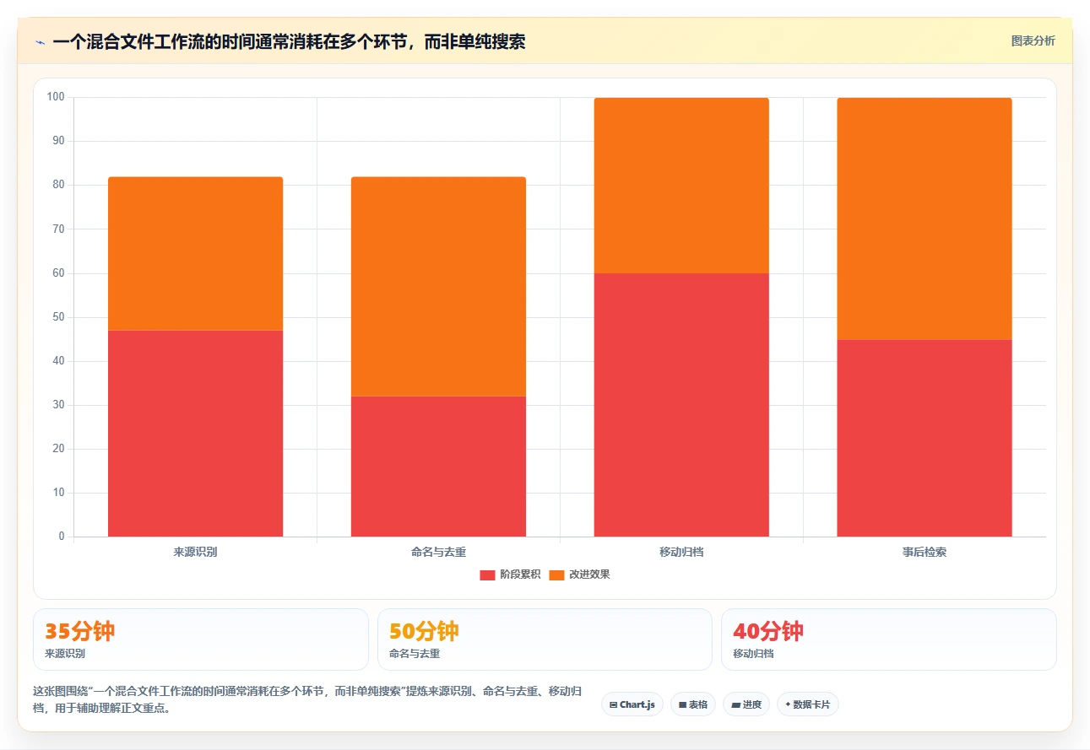Image resolution: width=1090 pixels, height=750 pixels.
Task: Click the orange segment of the 移动归档 bar
Action: tap(681, 185)
